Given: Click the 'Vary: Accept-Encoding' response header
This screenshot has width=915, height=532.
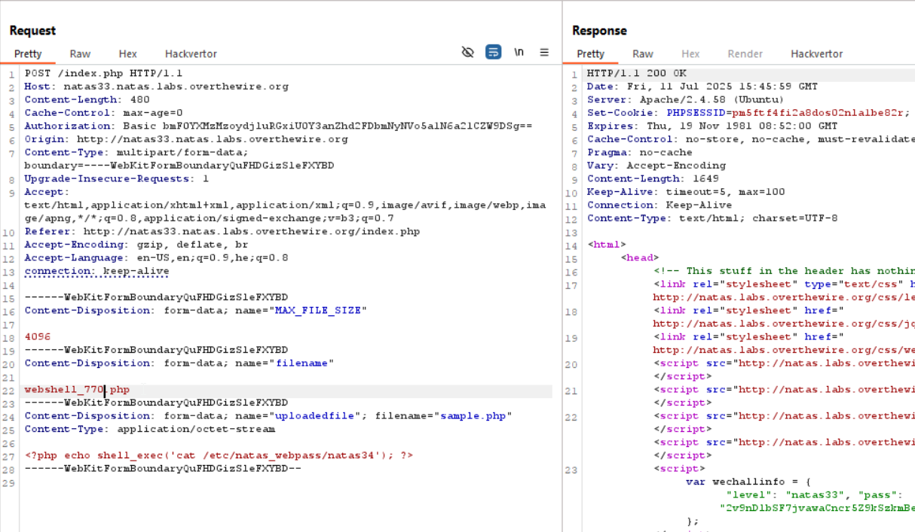Looking at the screenshot, I should tap(656, 166).
